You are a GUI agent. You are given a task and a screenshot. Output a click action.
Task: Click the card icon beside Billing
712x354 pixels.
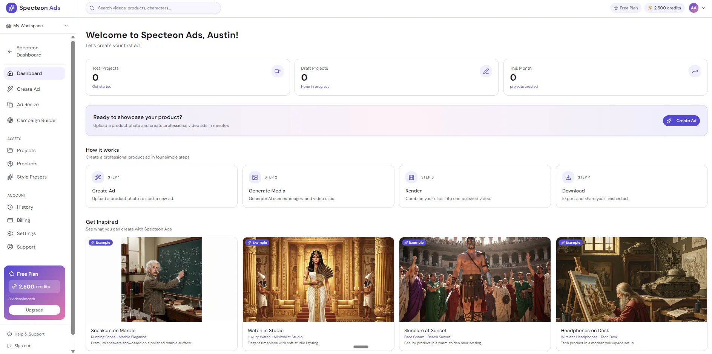(10, 220)
